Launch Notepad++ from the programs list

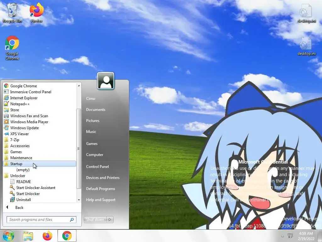pos(40,104)
